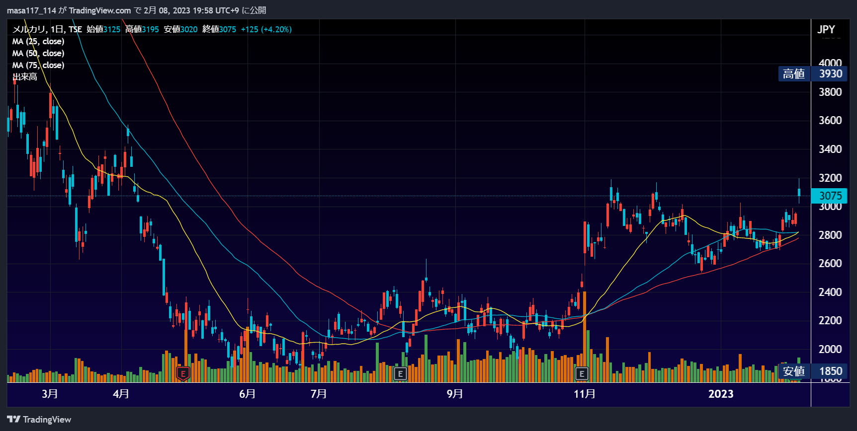Image resolution: width=857 pixels, height=431 pixels.
Task: Click the メルカリ, 1日, TSE symbol title
Action: (x=47, y=29)
